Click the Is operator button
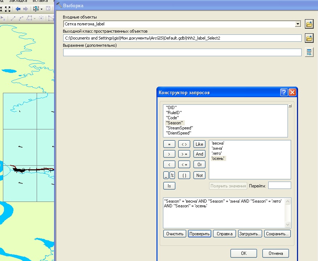This screenshot has height=261, width=318. coord(169,186)
